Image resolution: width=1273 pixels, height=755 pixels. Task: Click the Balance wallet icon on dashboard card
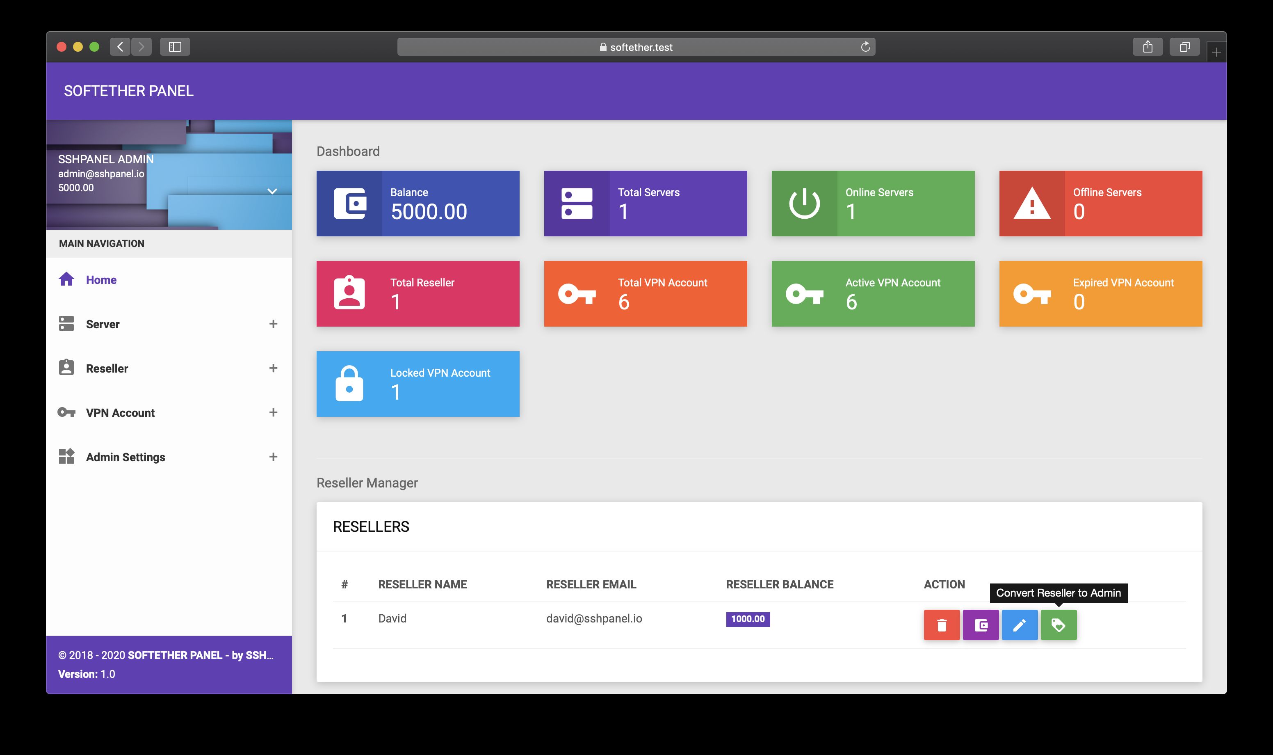pos(349,204)
